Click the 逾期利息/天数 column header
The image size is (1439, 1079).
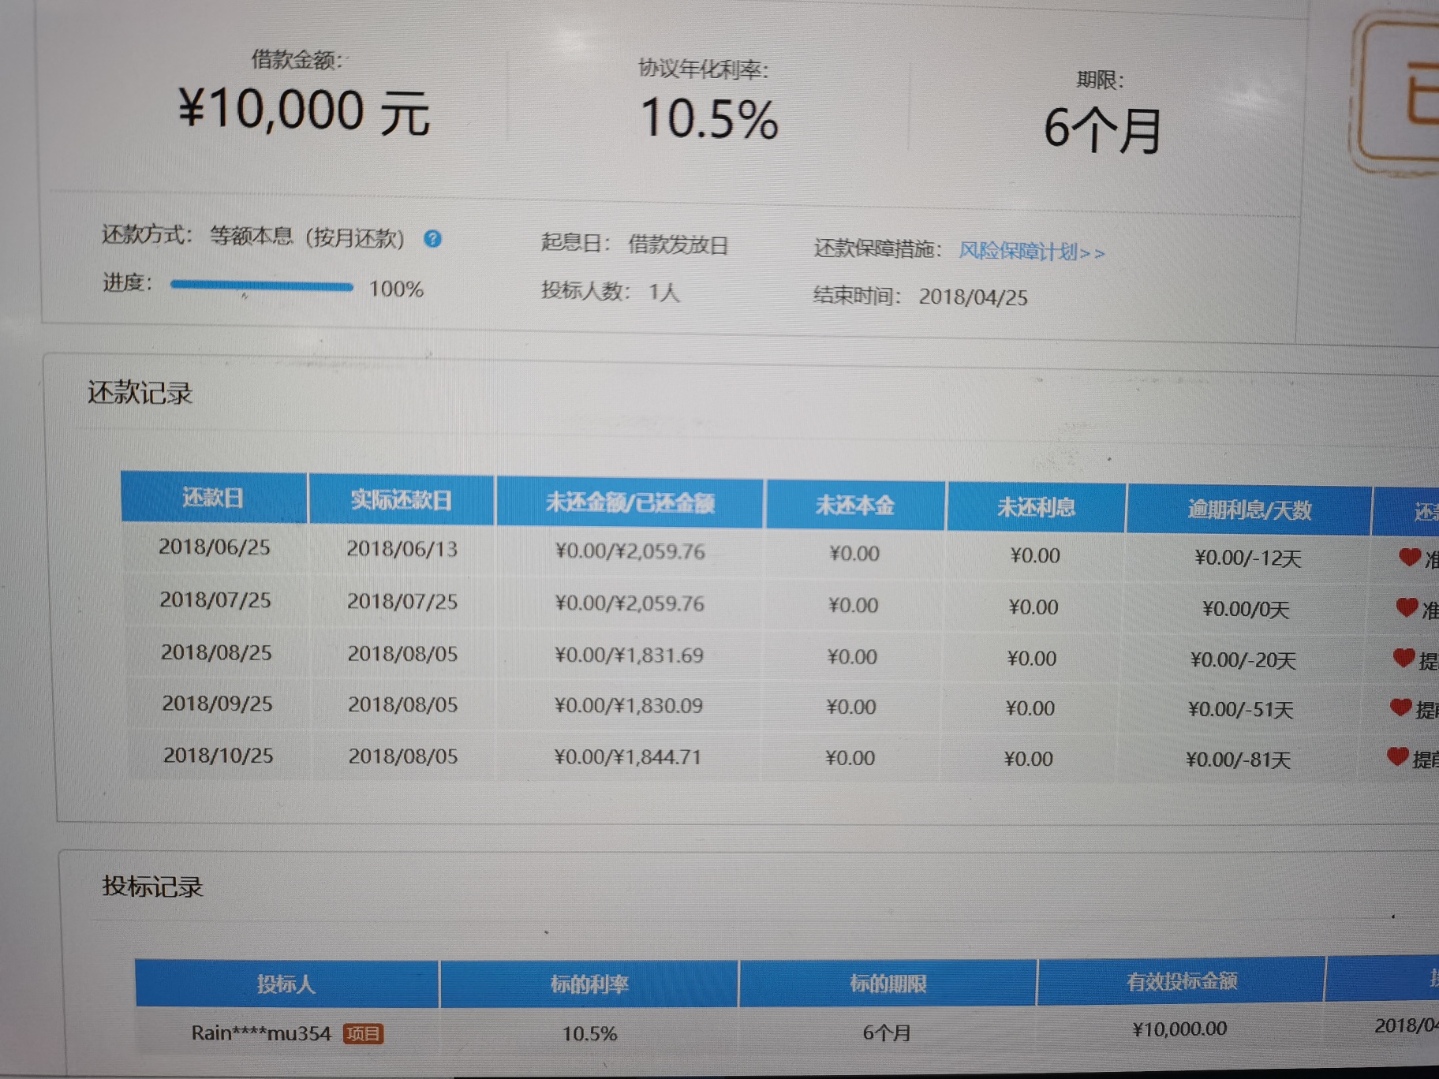1249,510
